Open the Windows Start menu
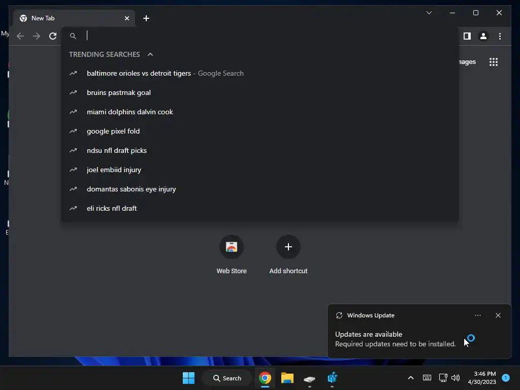Viewport: 520px width, 390px height. tap(189, 378)
